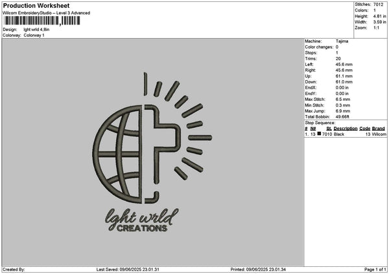Click the Machine value Tajima
The image size is (389, 274).
click(342, 41)
